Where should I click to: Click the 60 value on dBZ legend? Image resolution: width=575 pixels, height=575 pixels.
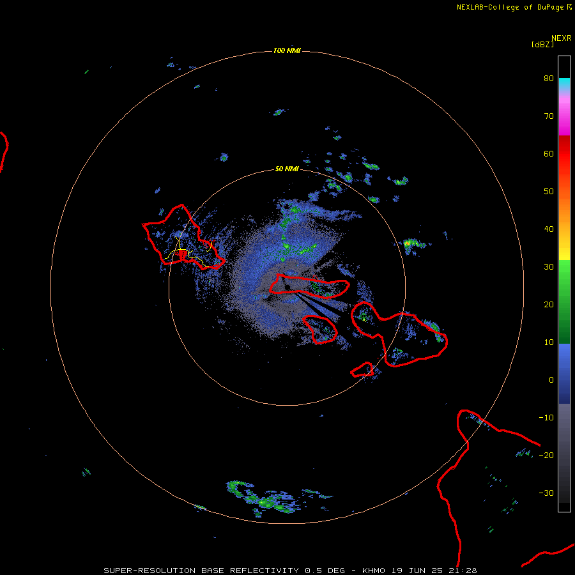pos(549,153)
